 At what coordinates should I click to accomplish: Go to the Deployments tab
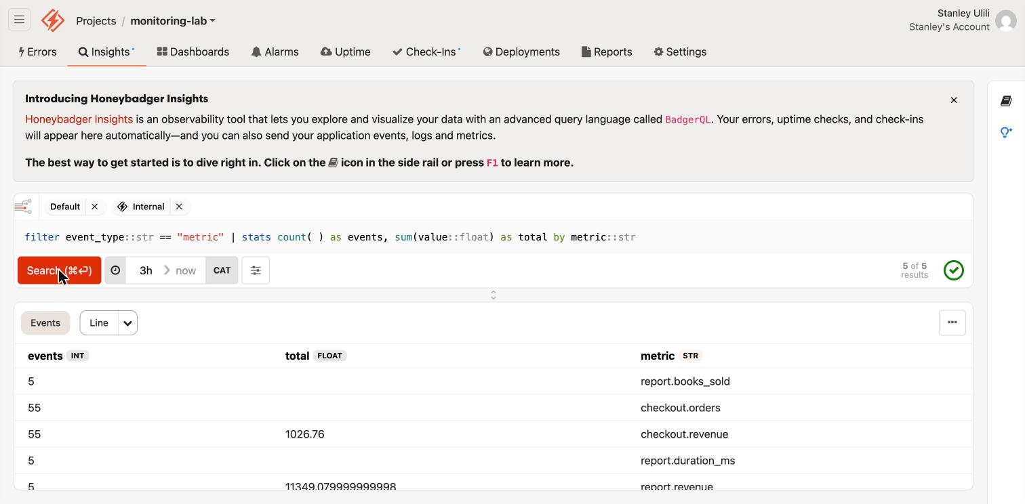pyautogui.click(x=521, y=51)
